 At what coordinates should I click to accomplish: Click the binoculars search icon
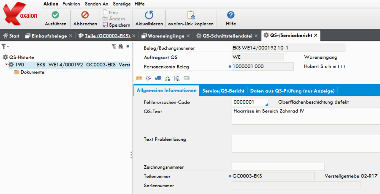[121, 46]
